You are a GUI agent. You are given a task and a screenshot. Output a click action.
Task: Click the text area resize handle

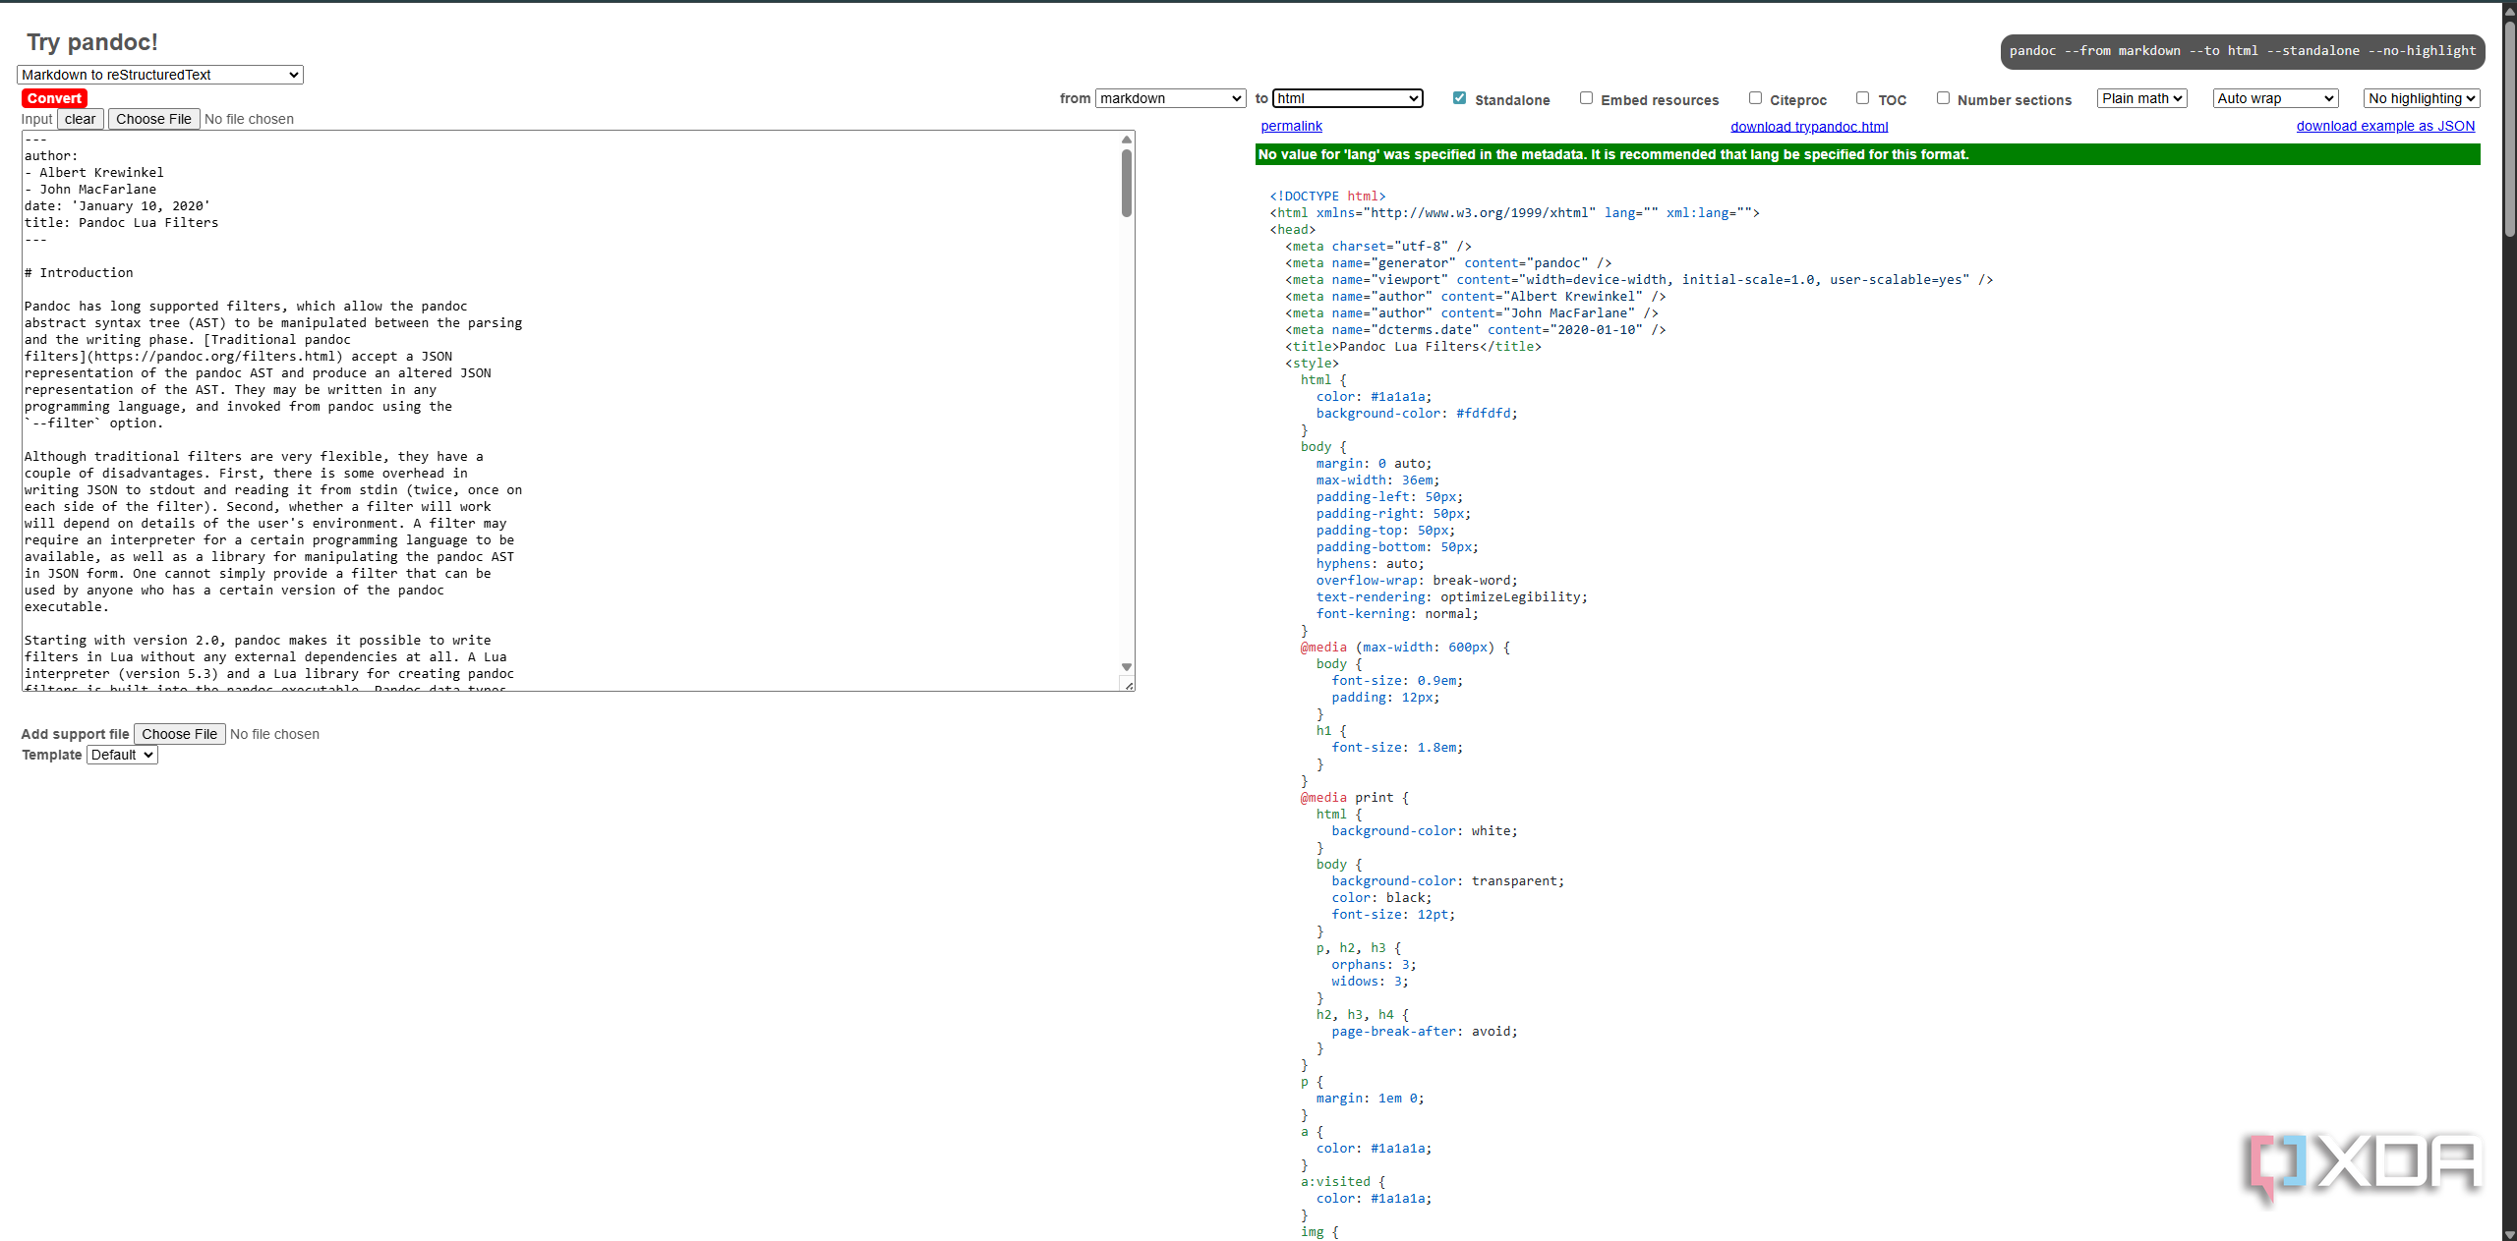(x=1129, y=685)
